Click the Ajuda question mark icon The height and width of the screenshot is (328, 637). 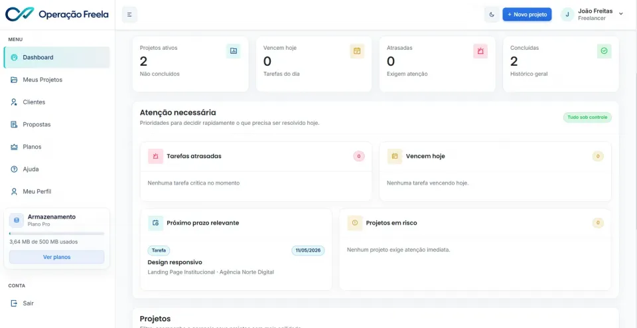pyautogui.click(x=14, y=169)
